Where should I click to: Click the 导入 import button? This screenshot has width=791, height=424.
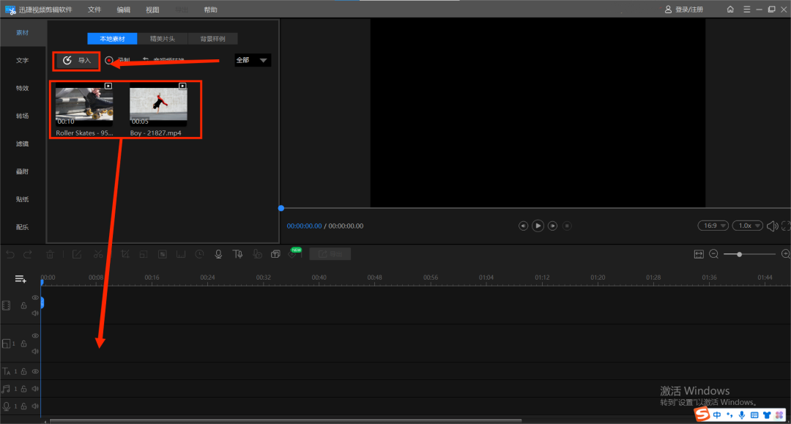point(77,60)
